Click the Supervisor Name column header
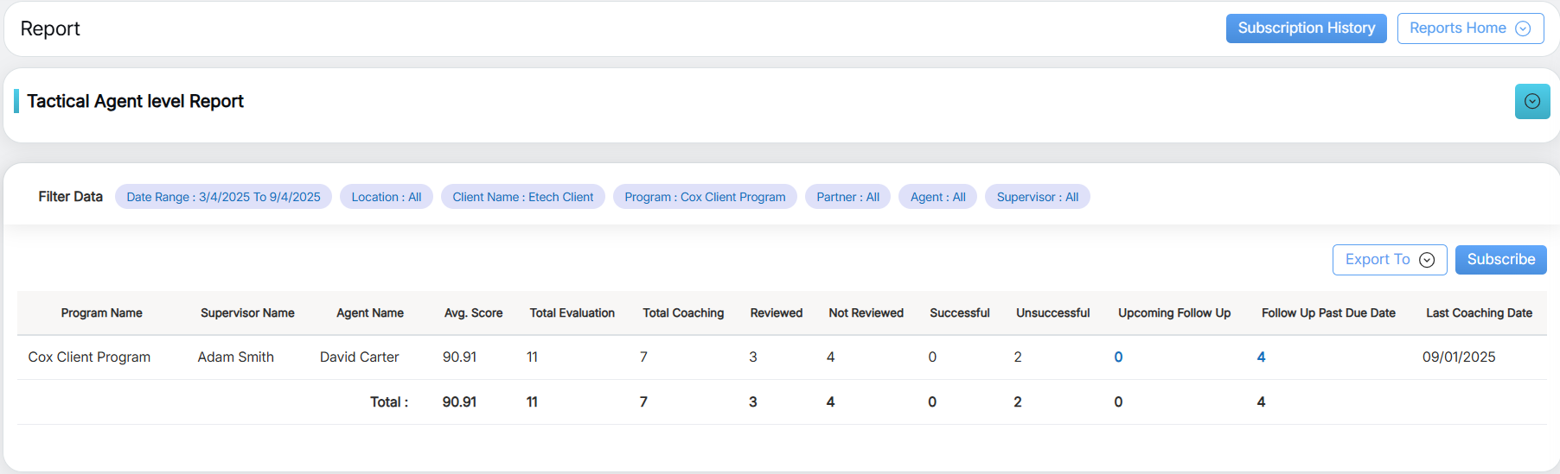The image size is (1560, 474). [247, 313]
